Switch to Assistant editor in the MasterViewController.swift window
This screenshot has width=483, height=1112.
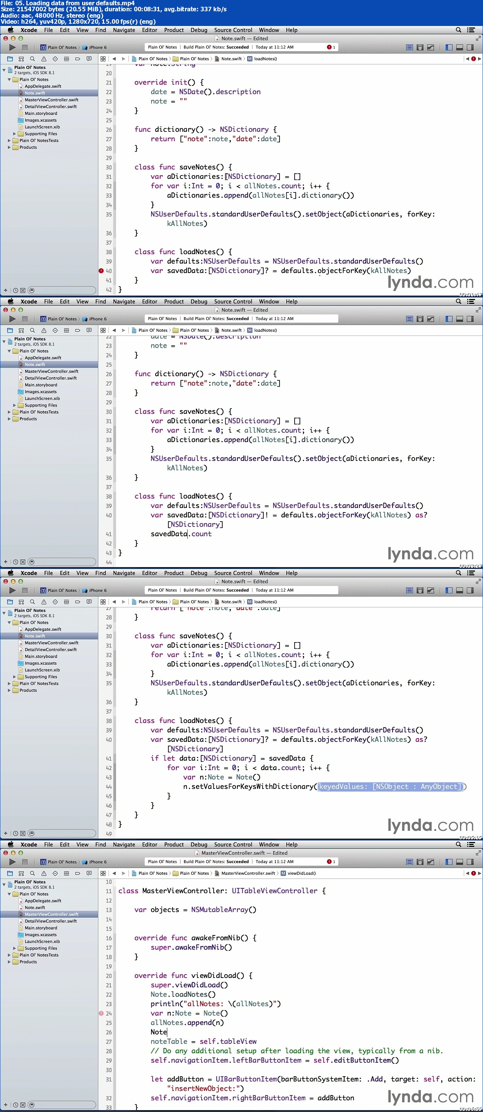point(420,862)
